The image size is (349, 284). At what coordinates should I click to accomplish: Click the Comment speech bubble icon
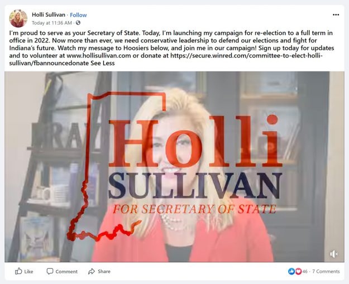(50, 271)
